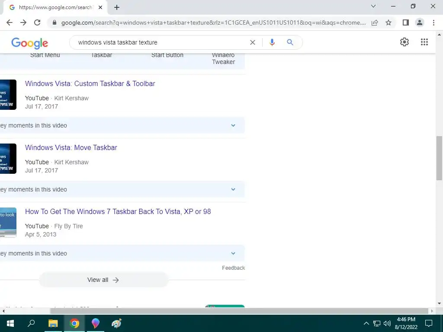Viewport: 443px width, 332px height.
Task: Click the scroll left arrow
Action: 3,311
